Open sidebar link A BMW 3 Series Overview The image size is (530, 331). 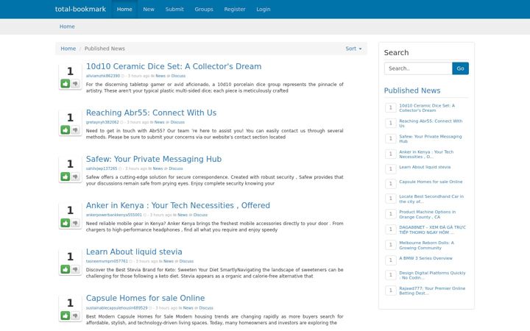point(425,258)
